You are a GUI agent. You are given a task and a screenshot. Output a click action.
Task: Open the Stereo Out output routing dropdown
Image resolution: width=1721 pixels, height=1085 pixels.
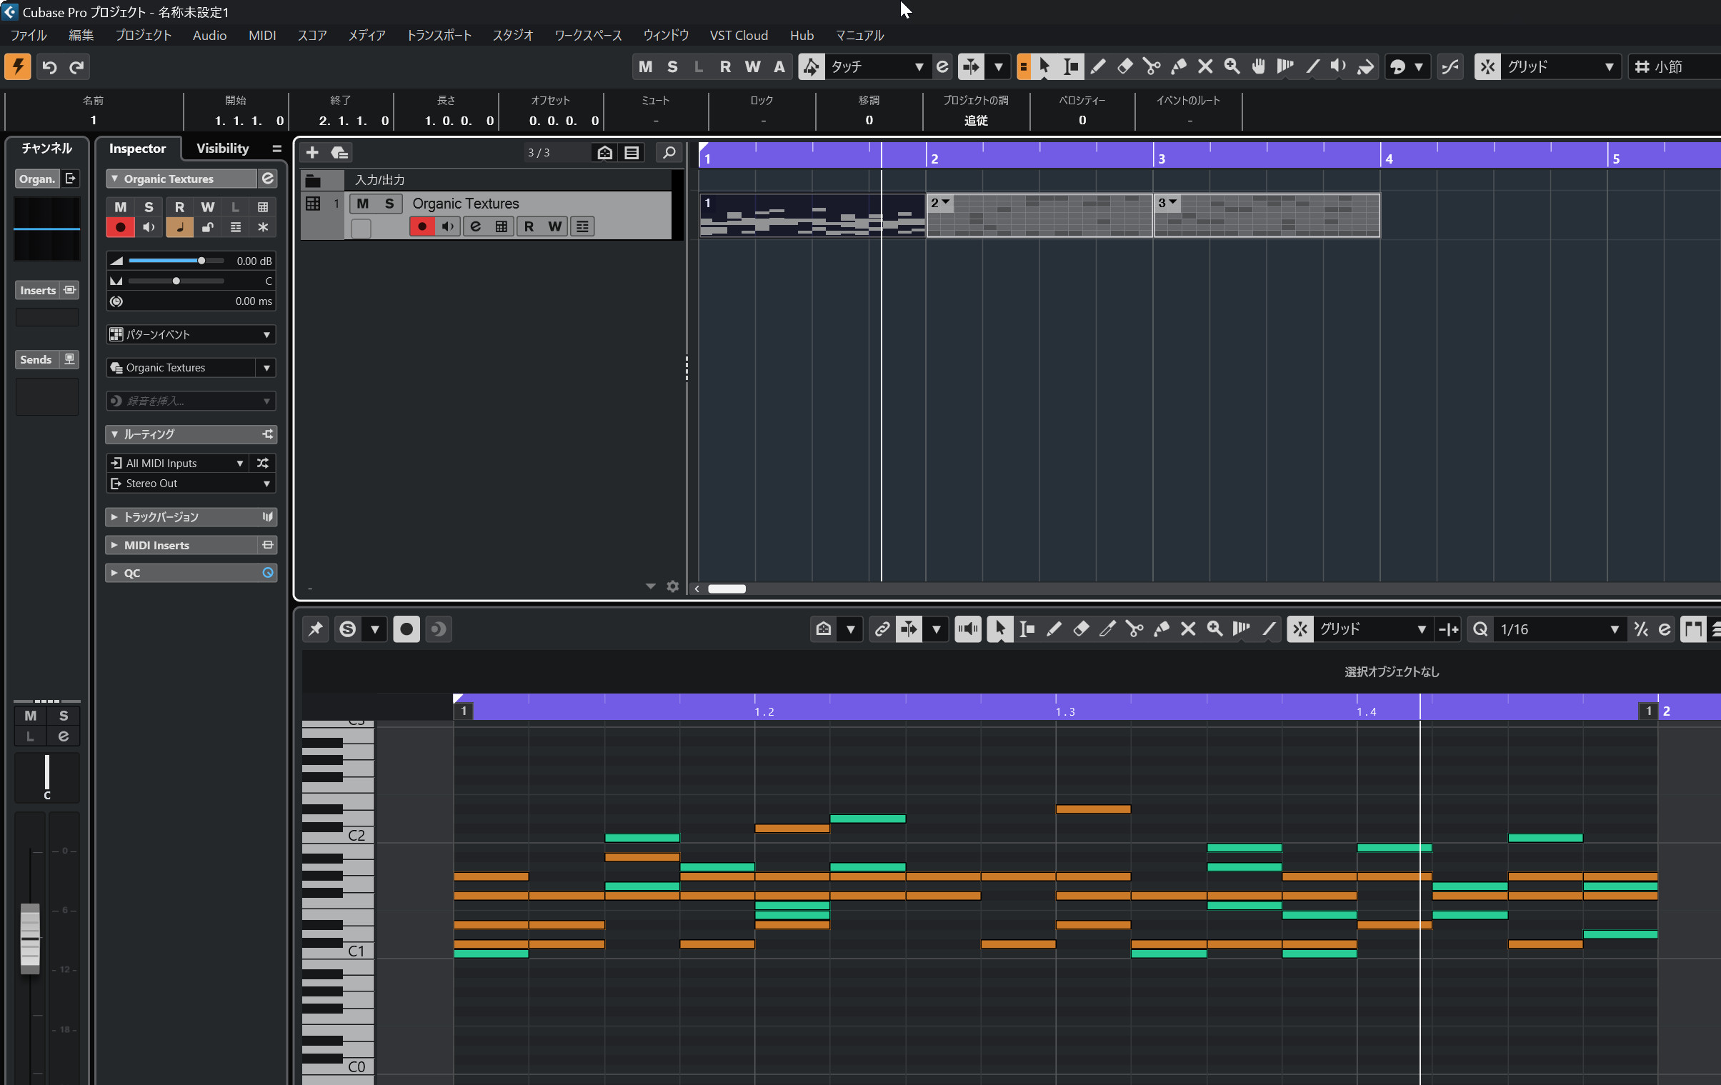(x=191, y=483)
